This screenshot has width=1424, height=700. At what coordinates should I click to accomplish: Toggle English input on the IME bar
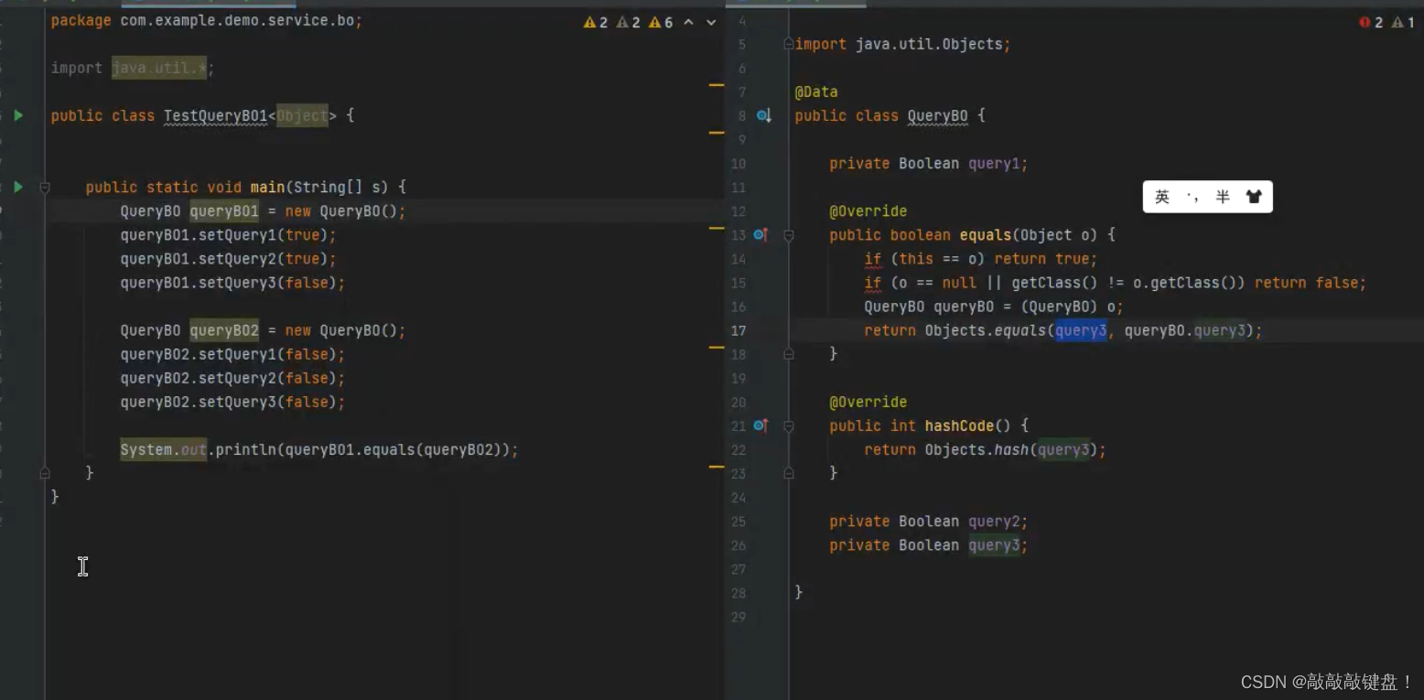[1160, 197]
